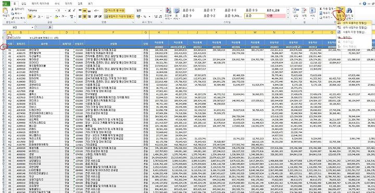
Task: Toggle Middle Align for cells
Action: coord(84,10)
